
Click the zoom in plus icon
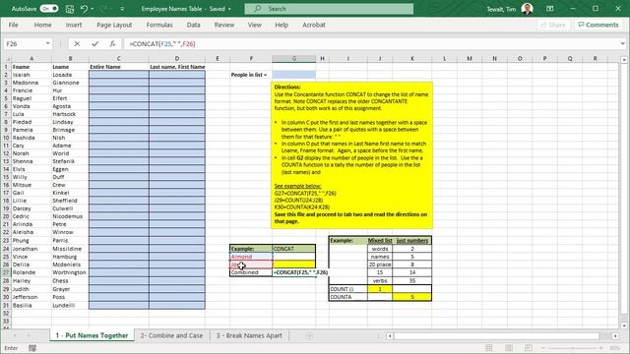point(601,348)
